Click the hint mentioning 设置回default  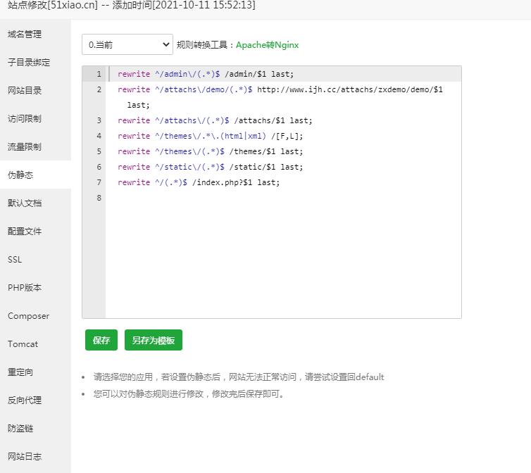239,377
